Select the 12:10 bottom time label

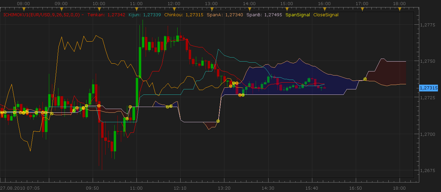[180, 188]
